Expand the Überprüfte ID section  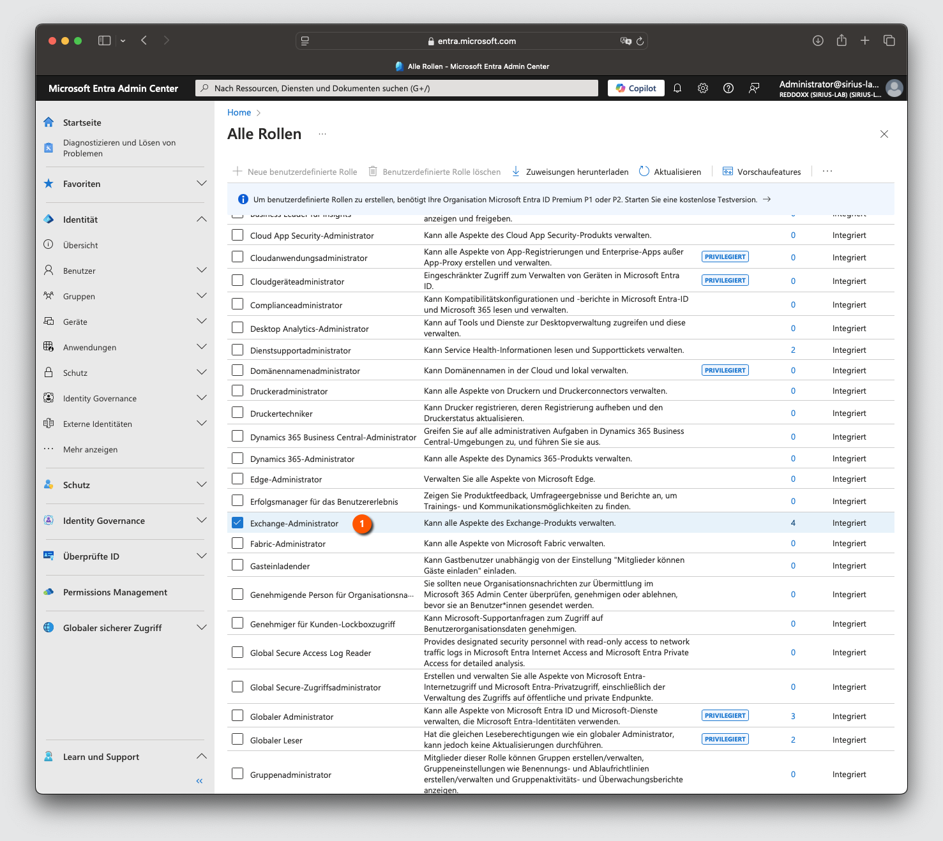click(202, 556)
